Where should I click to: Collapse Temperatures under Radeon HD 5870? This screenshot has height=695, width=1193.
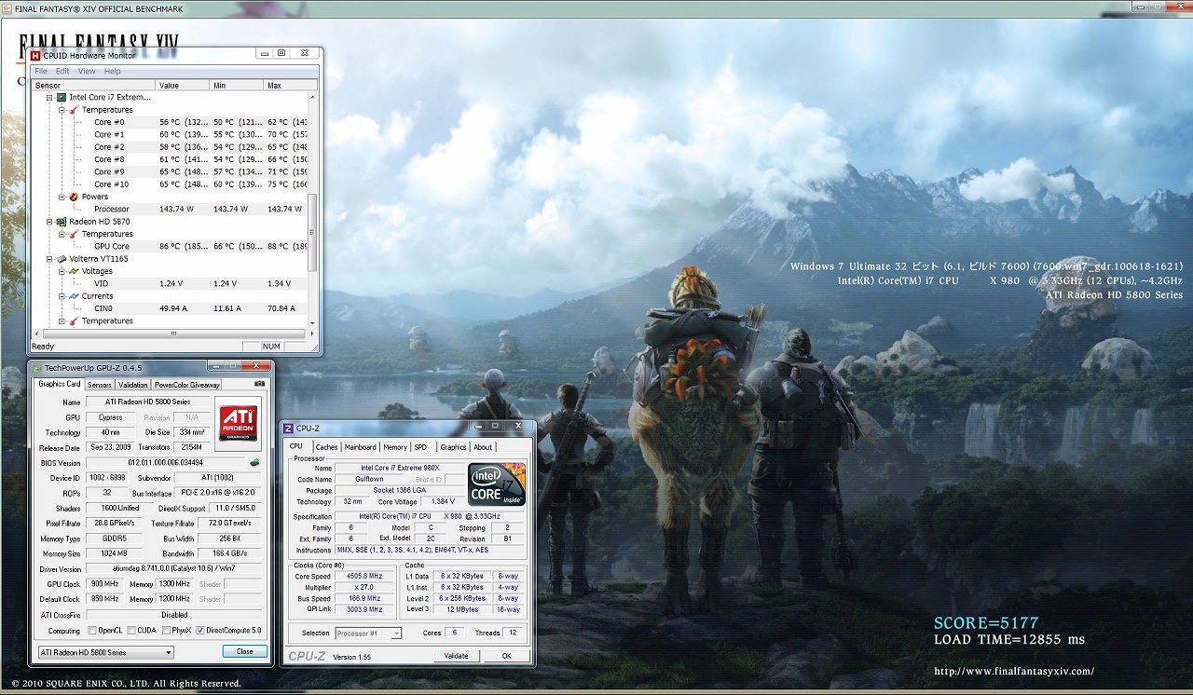click(x=62, y=234)
